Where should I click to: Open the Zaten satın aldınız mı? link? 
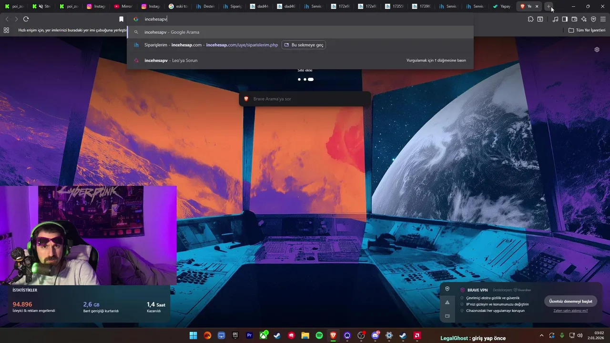pos(570,311)
